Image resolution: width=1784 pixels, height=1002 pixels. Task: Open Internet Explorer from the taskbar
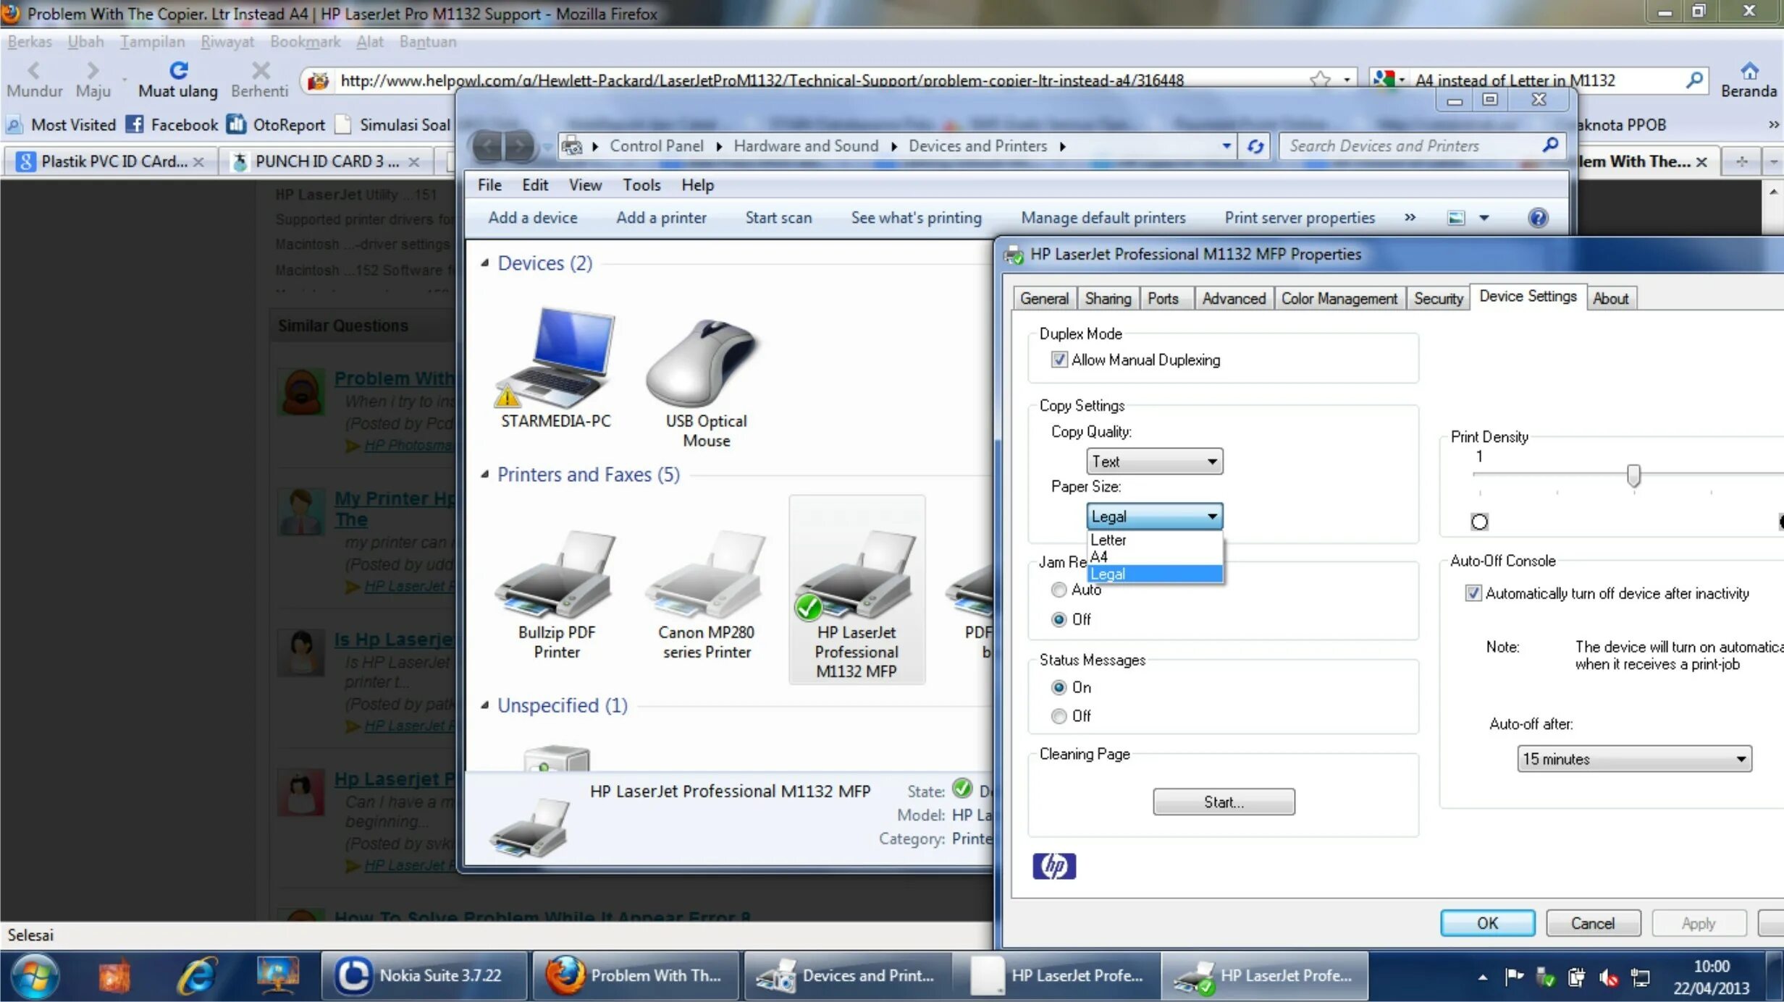(x=196, y=975)
